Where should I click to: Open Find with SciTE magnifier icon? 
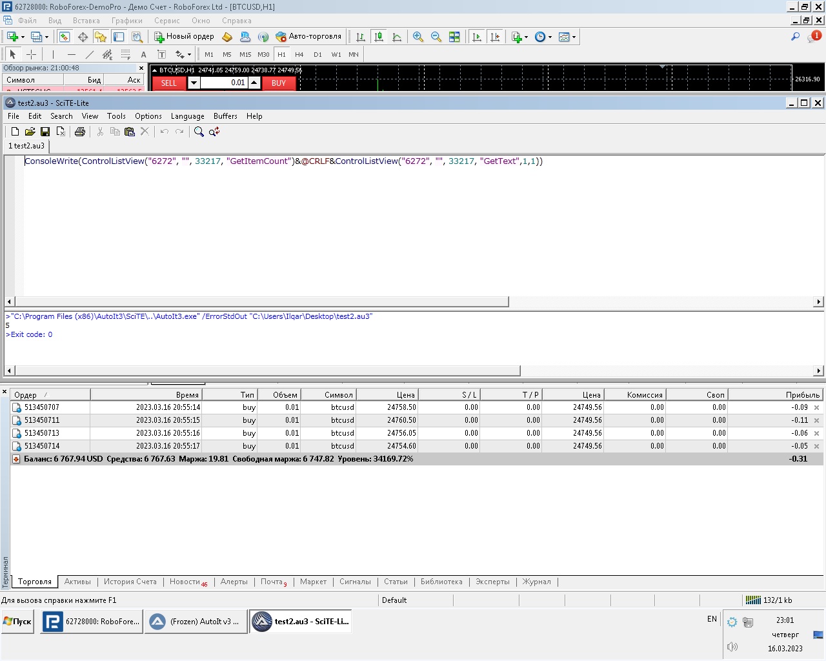click(x=199, y=131)
